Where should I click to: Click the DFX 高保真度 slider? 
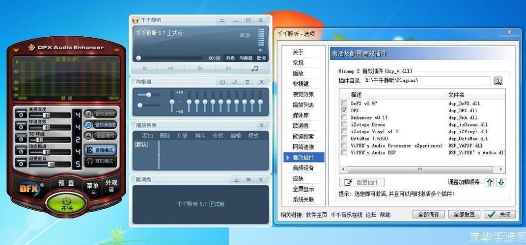[50, 115]
